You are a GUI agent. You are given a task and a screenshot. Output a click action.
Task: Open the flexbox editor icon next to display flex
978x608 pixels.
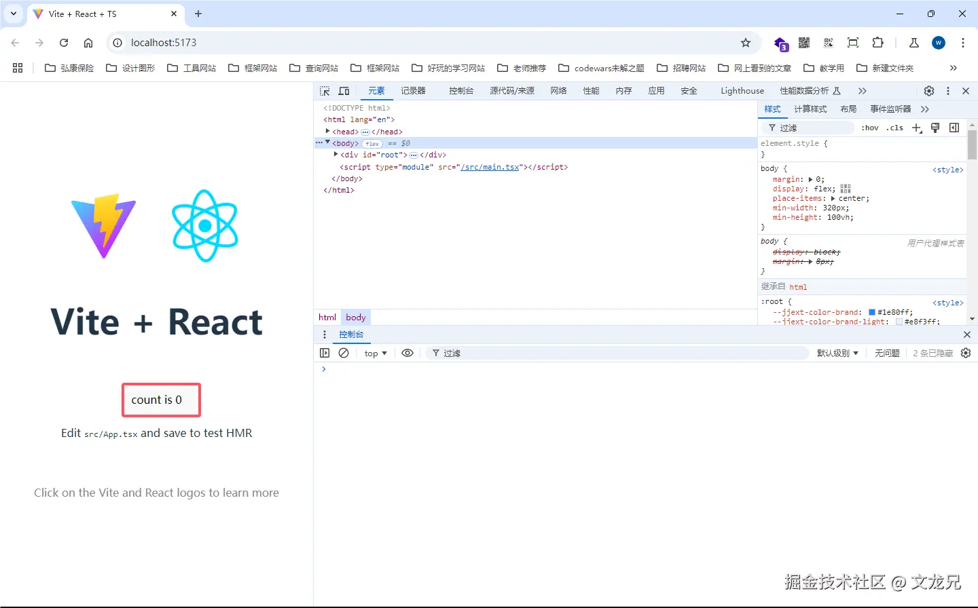pyautogui.click(x=846, y=189)
